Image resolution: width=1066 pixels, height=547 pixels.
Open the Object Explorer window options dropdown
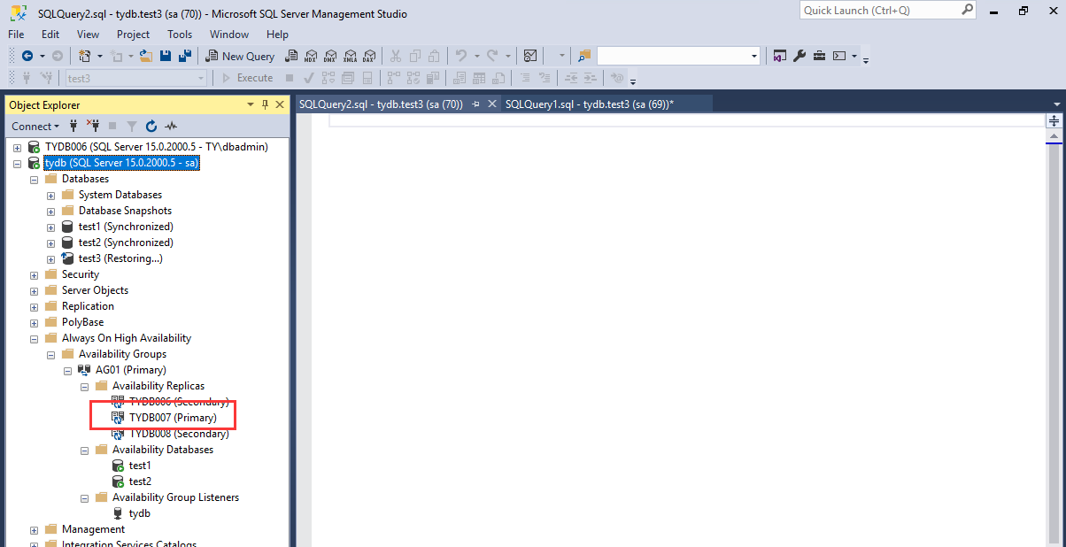251,104
